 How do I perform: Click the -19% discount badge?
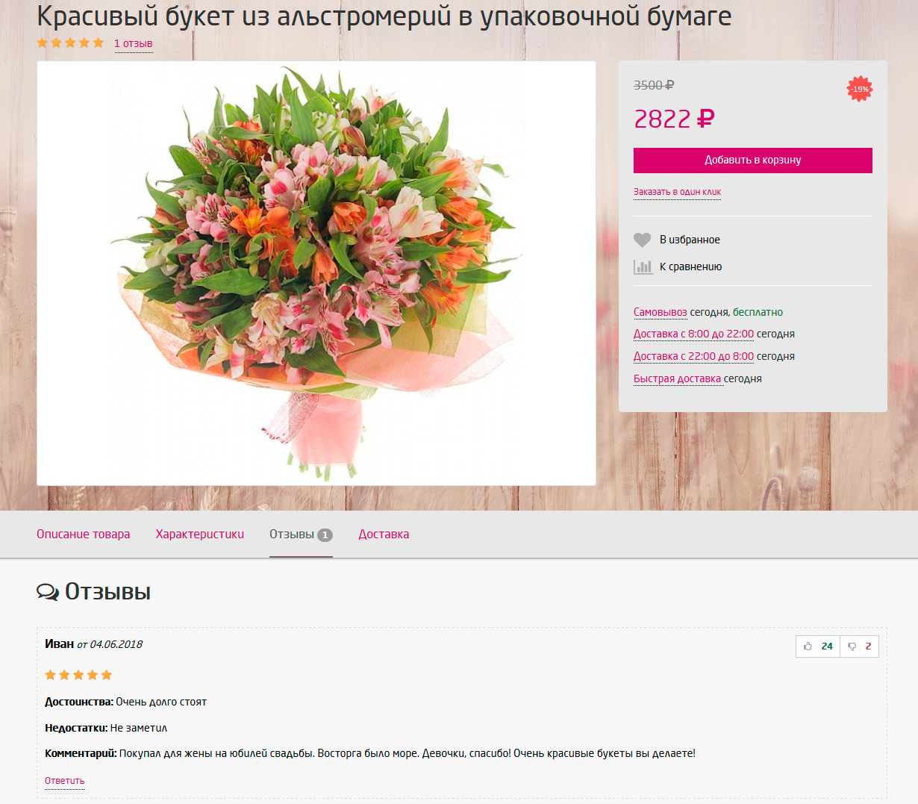pos(860,89)
